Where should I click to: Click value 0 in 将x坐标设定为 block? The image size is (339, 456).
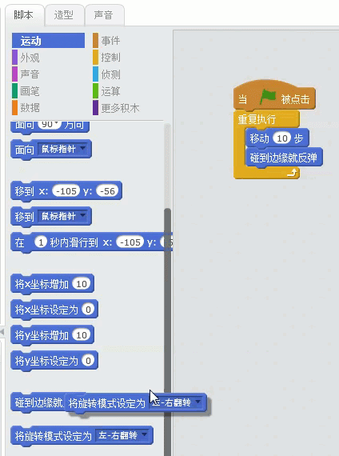tap(88, 309)
